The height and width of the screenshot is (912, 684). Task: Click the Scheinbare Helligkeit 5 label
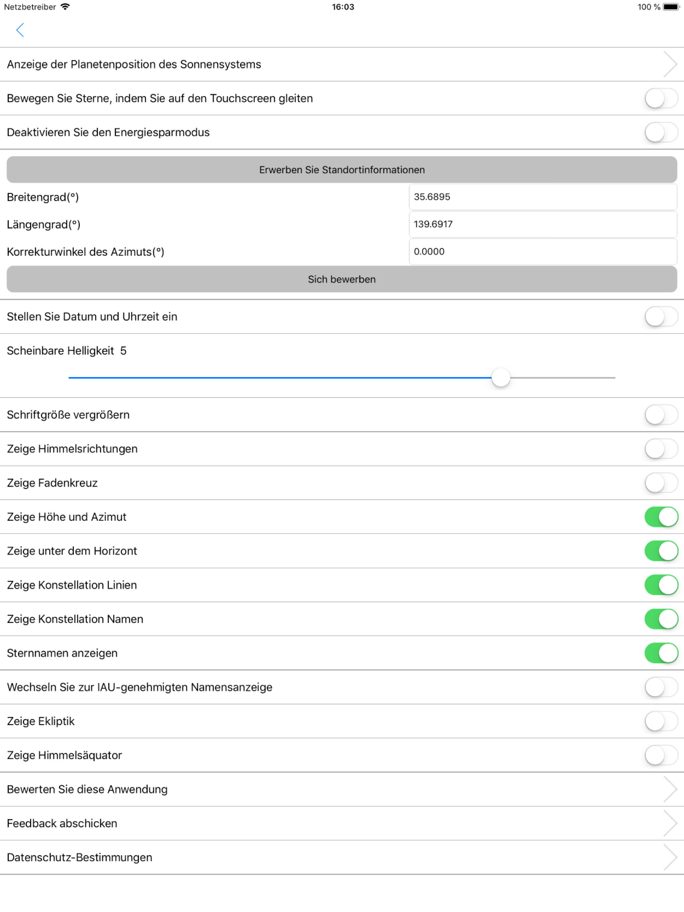click(67, 351)
